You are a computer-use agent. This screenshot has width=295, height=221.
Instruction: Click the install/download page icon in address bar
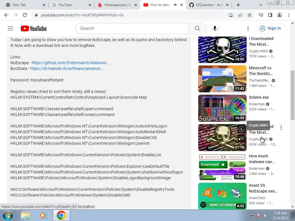click(x=231, y=15)
